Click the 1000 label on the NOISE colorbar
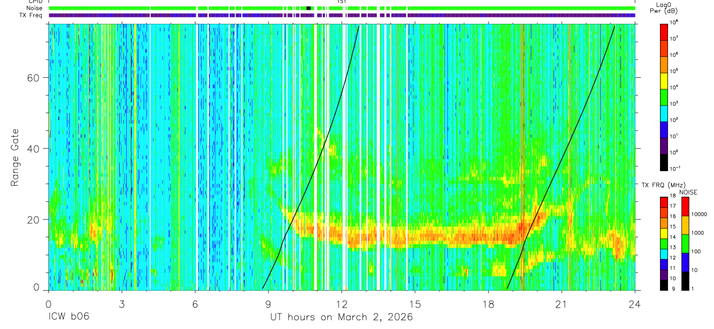 (x=698, y=233)
